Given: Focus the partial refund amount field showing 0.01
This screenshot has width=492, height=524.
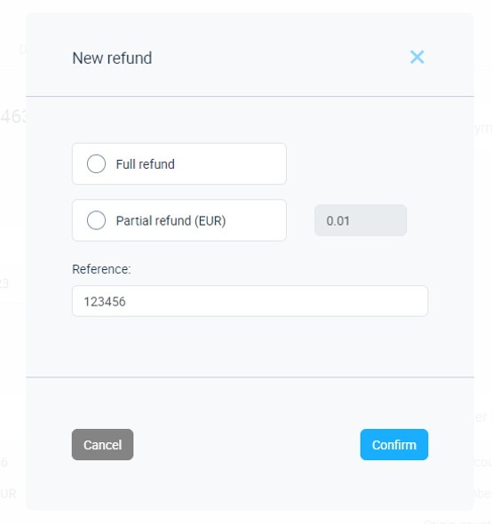Looking at the screenshot, I should [361, 220].
